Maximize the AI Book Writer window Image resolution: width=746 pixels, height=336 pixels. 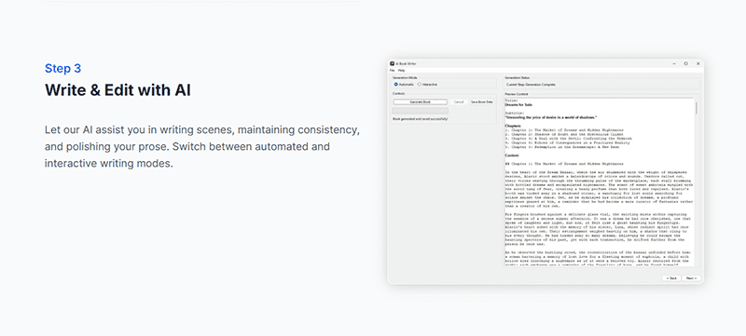[686, 63]
